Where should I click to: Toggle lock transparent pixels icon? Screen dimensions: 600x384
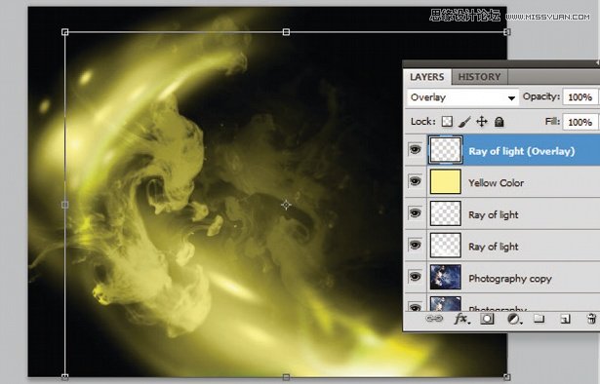447,122
